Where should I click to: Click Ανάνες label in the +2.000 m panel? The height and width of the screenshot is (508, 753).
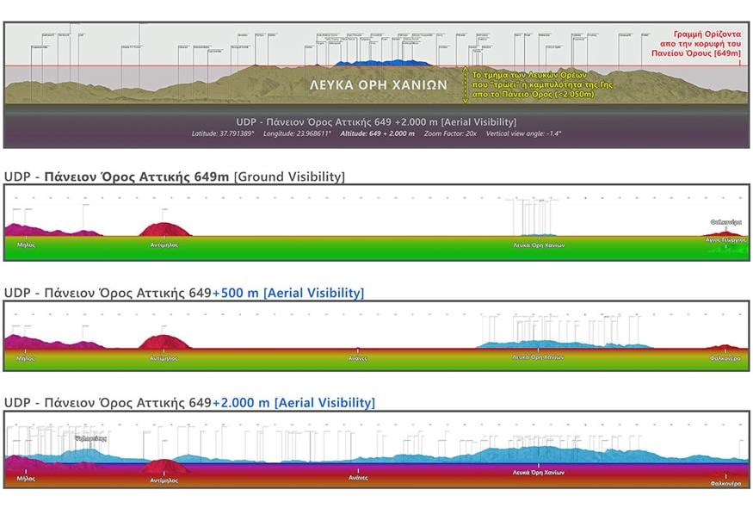[x=358, y=477]
